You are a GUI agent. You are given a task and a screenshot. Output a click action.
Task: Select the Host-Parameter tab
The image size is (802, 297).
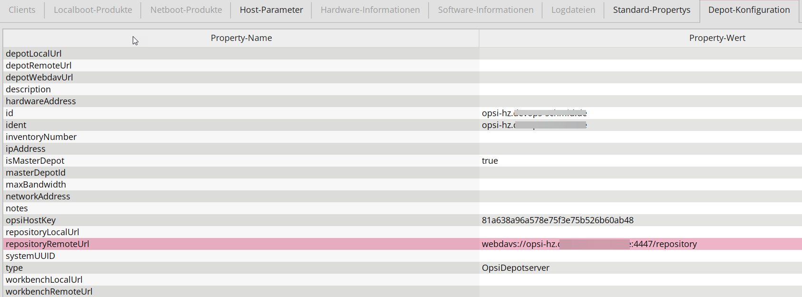(271, 10)
